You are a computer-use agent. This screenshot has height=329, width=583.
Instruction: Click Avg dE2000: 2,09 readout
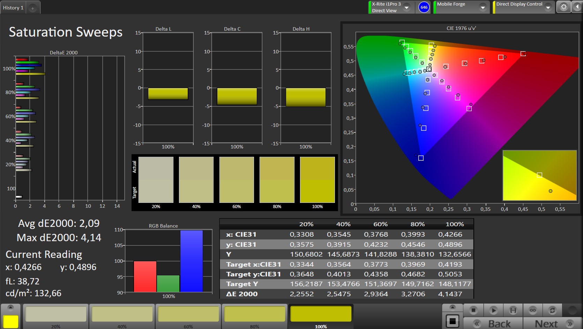tap(59, 223)
